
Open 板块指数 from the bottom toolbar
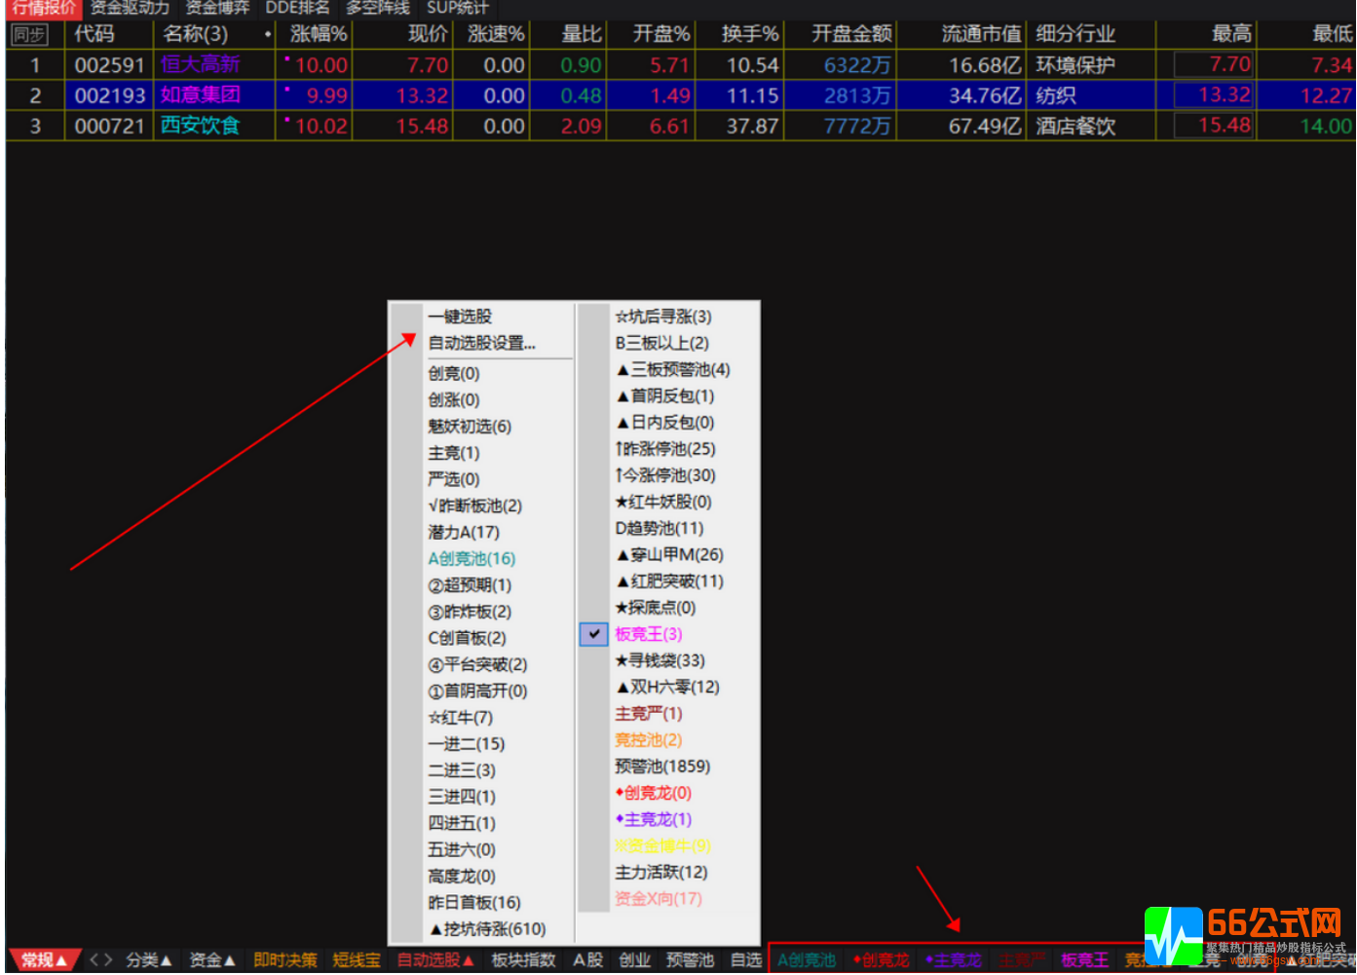523,958
